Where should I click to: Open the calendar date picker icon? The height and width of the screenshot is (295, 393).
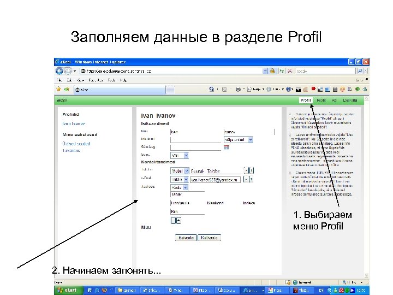226,147
